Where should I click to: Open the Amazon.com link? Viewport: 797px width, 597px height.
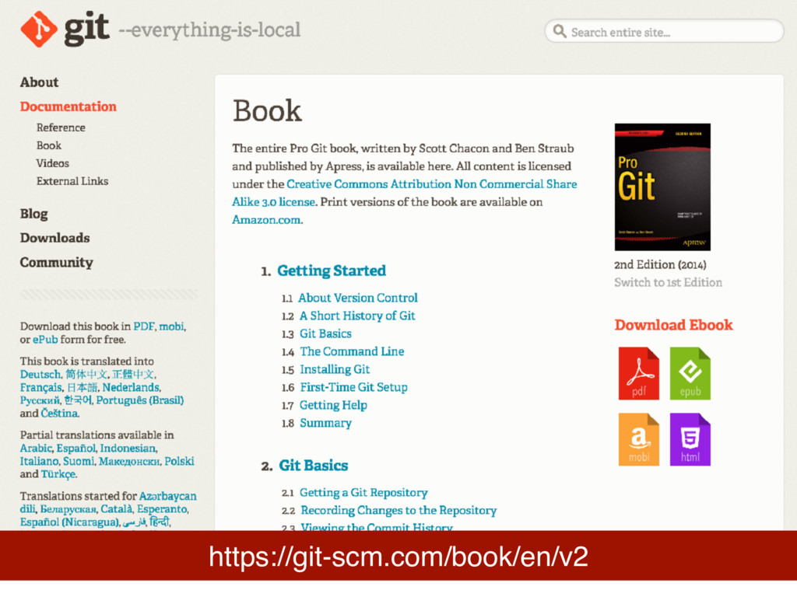pos(266,220)
